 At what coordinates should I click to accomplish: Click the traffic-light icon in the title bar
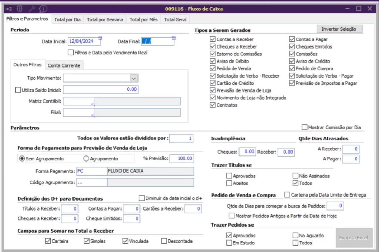click(x=20, y=9)
